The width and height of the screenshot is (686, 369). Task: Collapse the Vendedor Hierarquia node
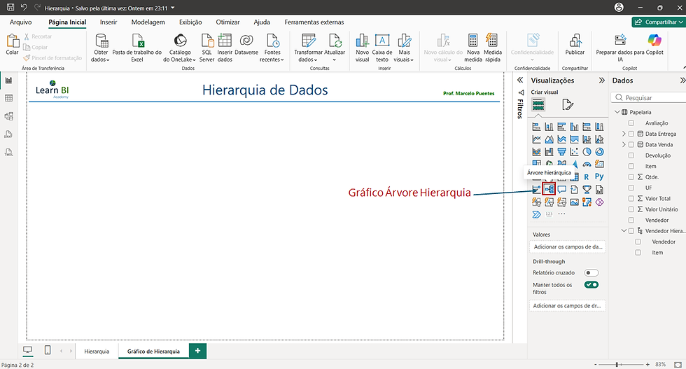click(624, 230)
